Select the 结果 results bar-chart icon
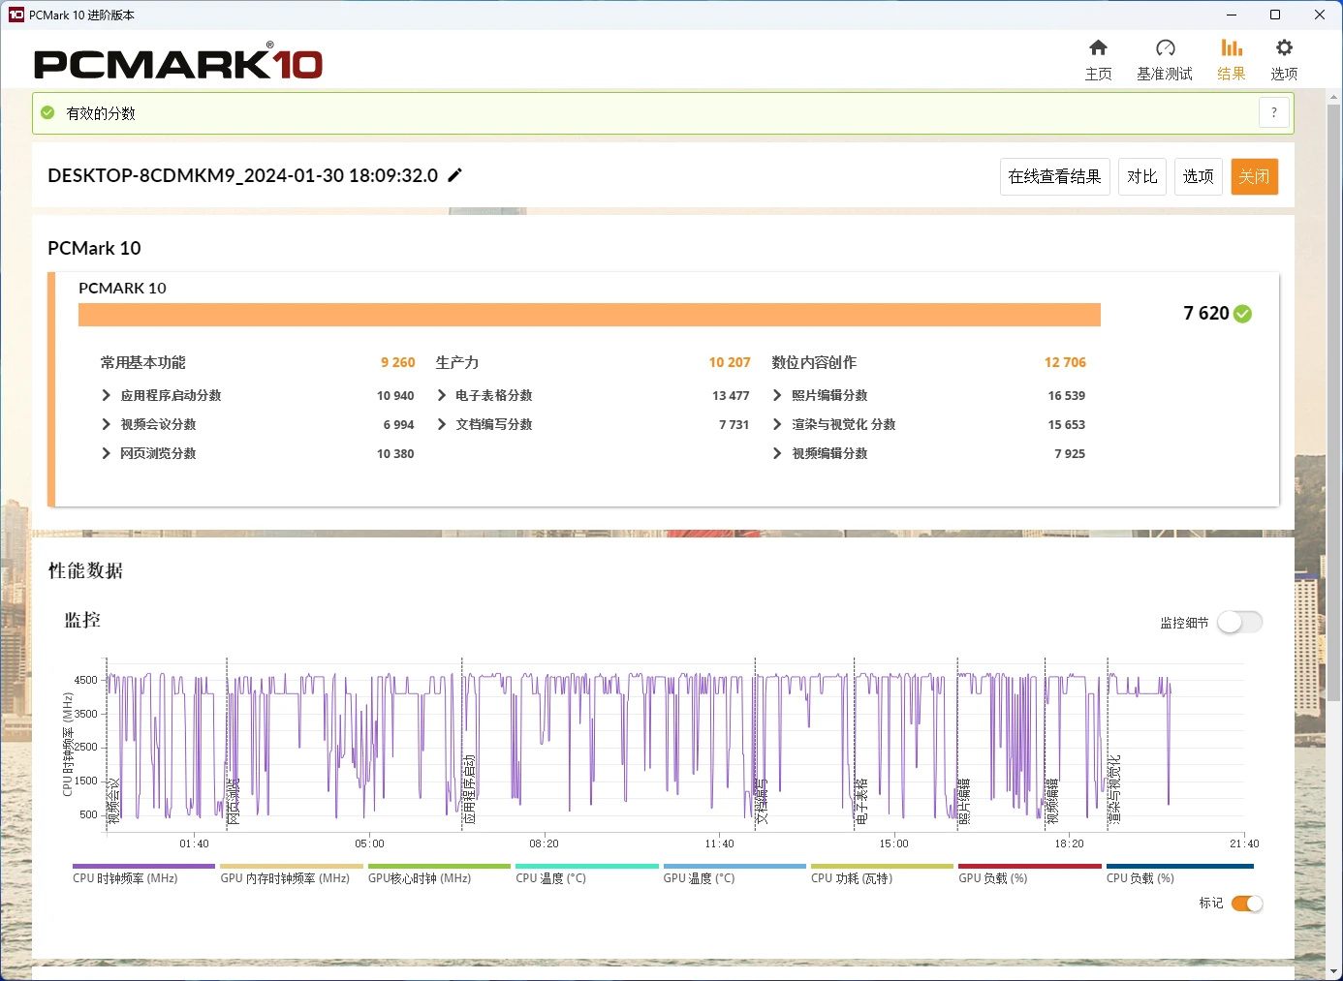Screen dimensions: 1343x981 (x=1232, y=47)
